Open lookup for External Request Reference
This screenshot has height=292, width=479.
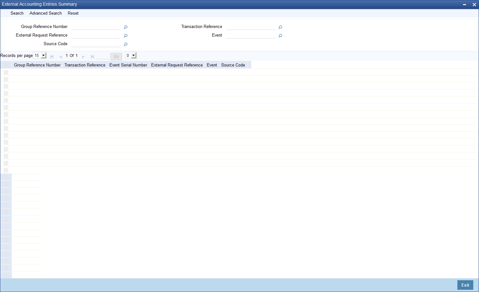coord(125,36)
